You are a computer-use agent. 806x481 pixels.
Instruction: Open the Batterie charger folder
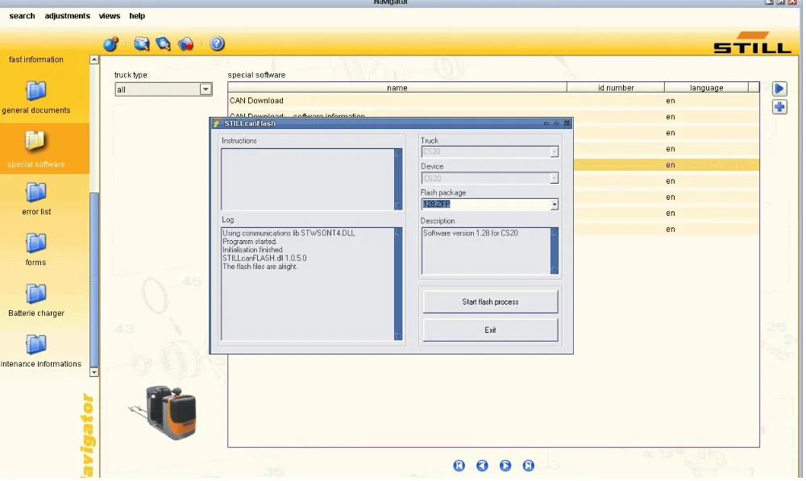tap(36, 301)
